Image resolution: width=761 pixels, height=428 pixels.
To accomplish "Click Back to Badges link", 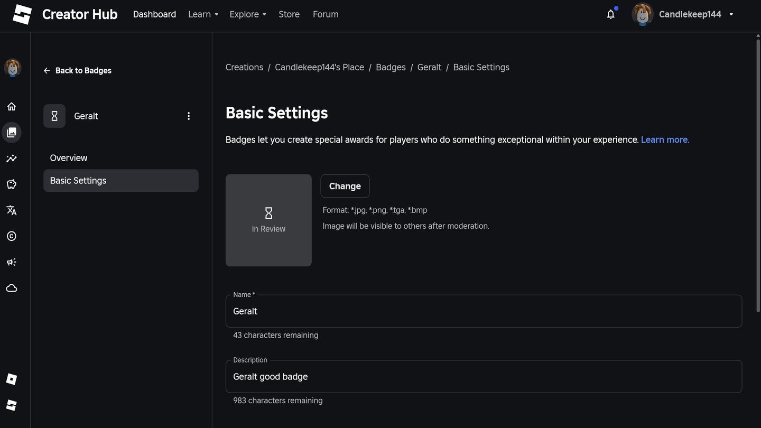I will pos(78,70).
